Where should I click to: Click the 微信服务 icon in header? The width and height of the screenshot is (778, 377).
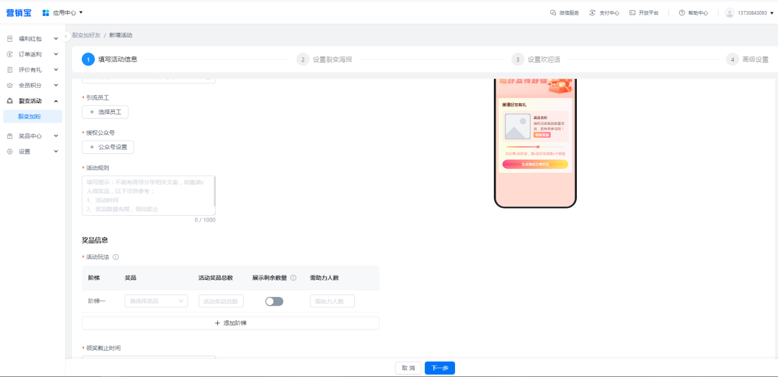coord(553,13)
